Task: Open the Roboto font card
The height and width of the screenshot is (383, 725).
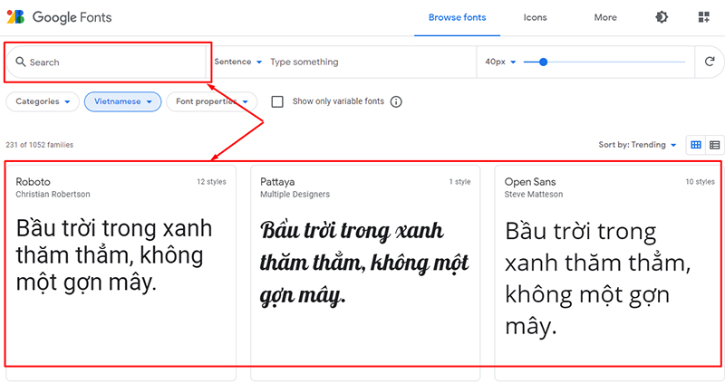Action: [x=121, y=273]
